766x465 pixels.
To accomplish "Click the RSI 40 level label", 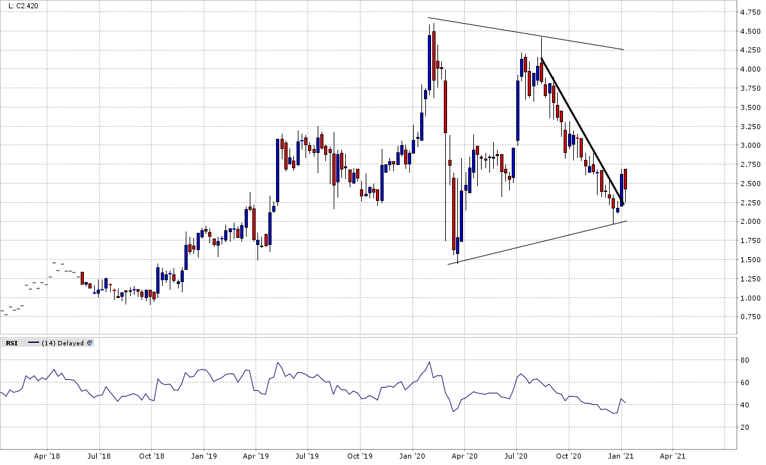I will coord(745,405).
